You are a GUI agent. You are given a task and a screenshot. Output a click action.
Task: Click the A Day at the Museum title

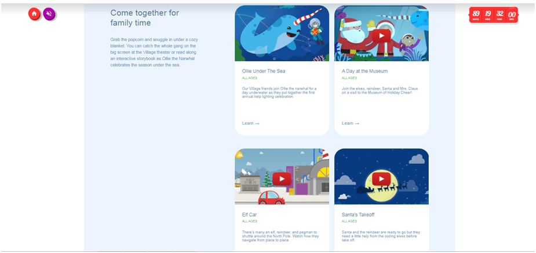coord(364,71)
